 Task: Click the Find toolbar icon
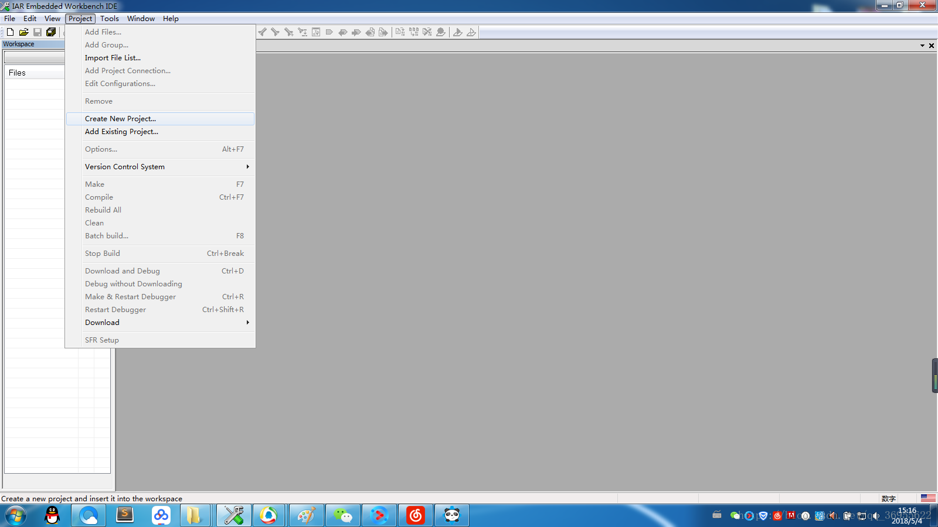point(288,32)
